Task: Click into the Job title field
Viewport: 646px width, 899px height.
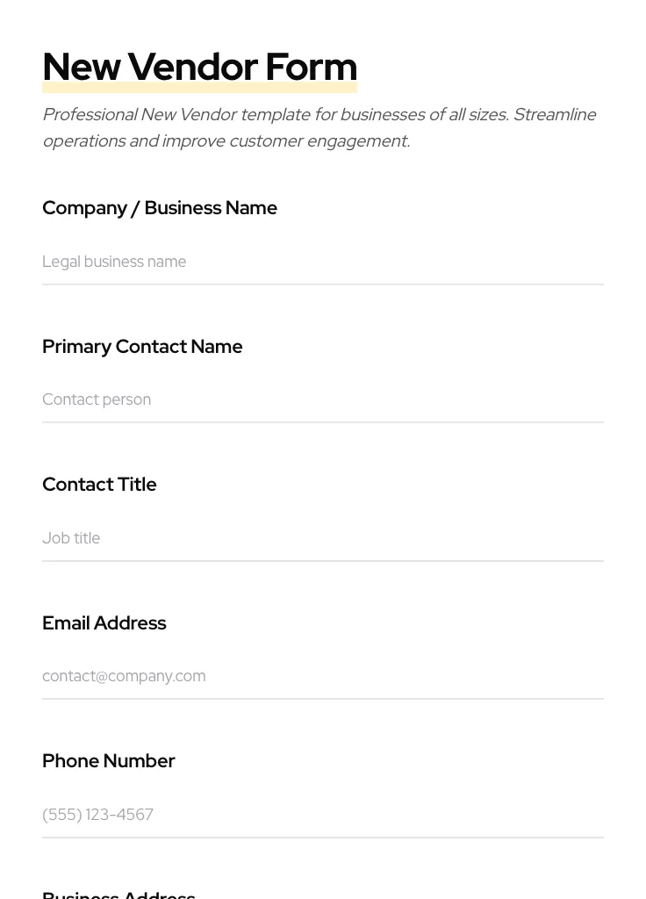Action: (322, 538)
